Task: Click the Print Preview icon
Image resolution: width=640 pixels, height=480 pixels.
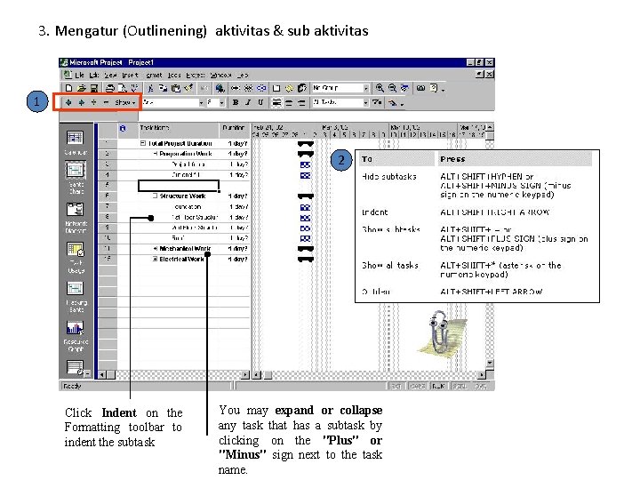Action: pos(122,88)
